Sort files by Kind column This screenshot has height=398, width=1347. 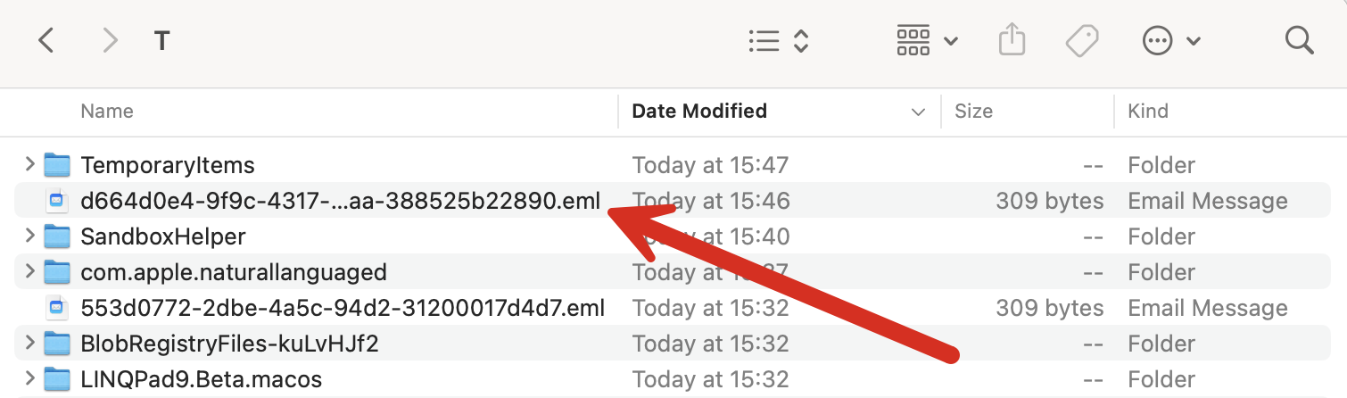(x=1148, y=112)
